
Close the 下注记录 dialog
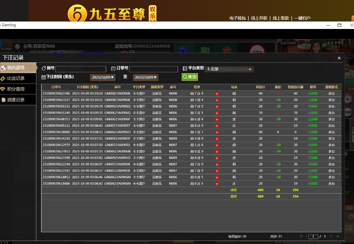[x=339, y=58]
